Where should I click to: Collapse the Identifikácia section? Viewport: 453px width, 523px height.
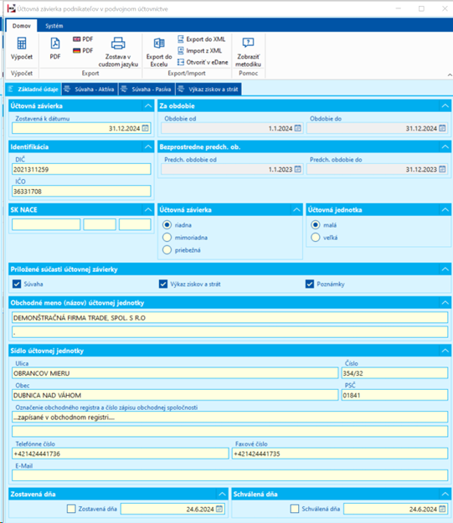tap(148, 146)
